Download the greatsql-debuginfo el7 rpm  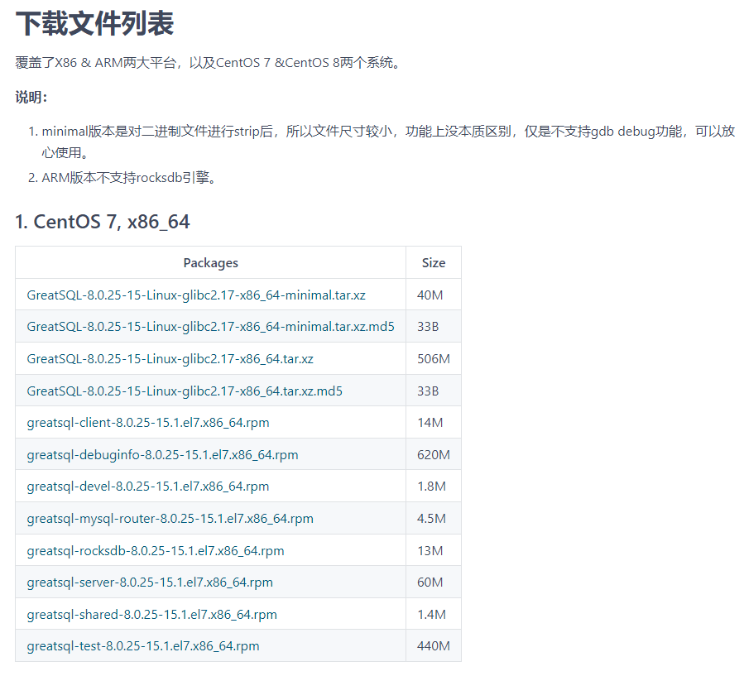163,455
